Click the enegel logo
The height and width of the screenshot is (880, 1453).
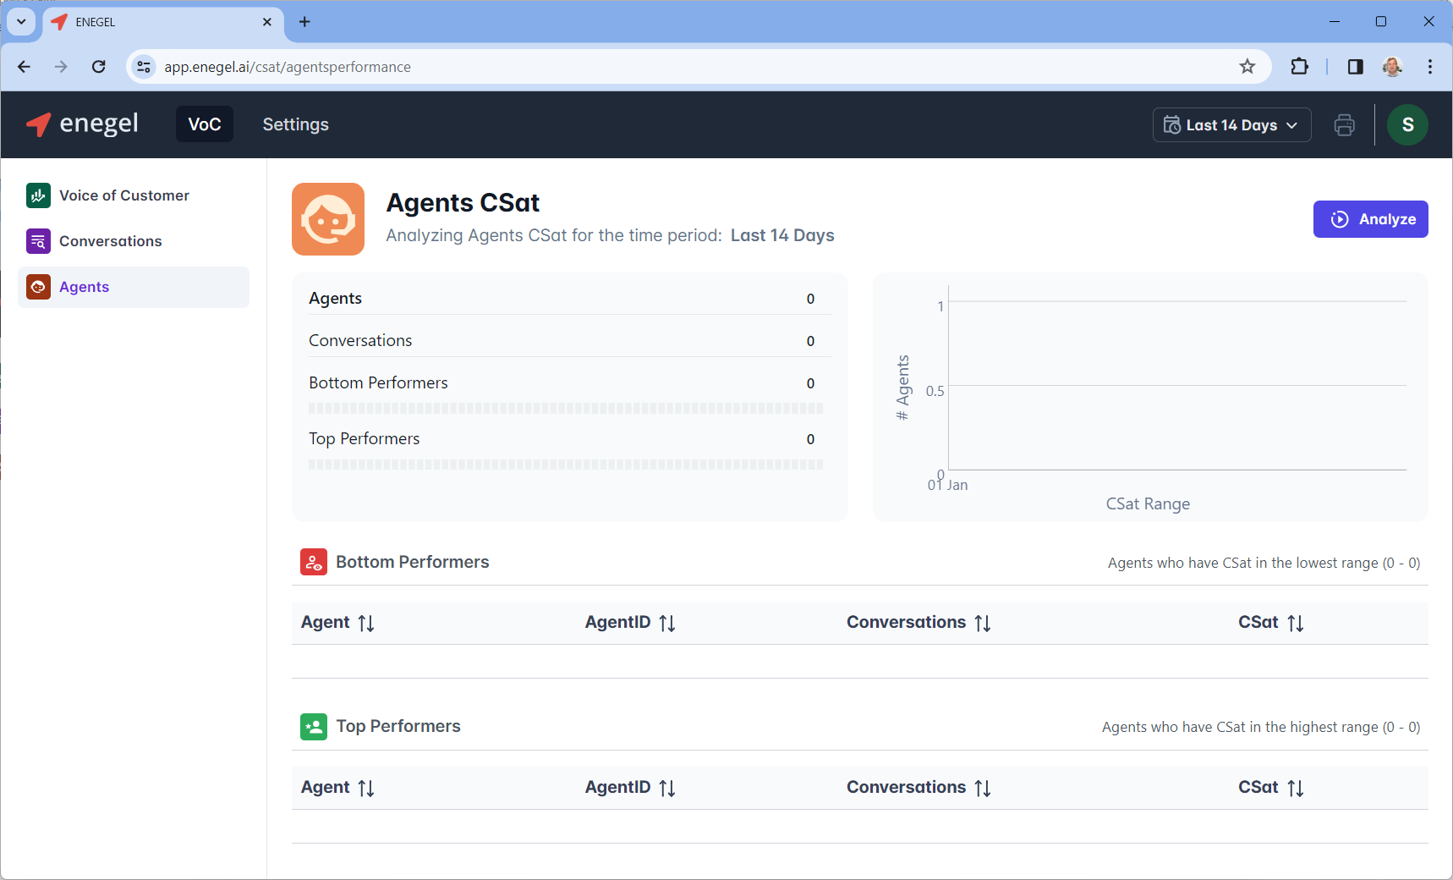pos(83,124)
